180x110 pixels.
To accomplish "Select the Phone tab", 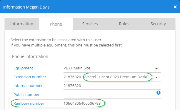I will (56, 24).
